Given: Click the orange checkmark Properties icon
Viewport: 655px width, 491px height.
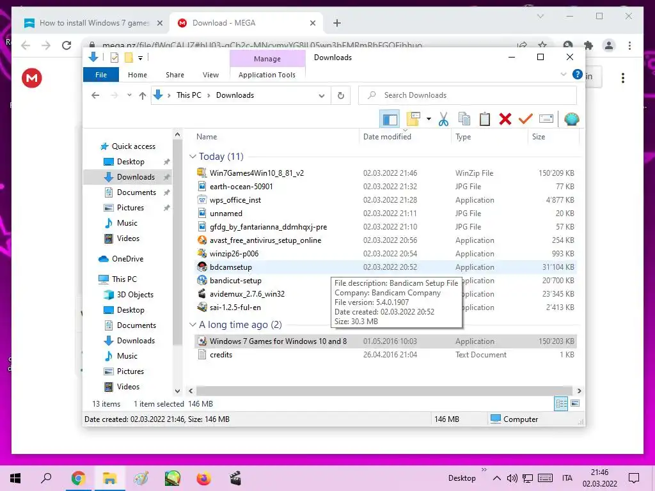Looking at the screenshot, I should (x=525, y=119).
